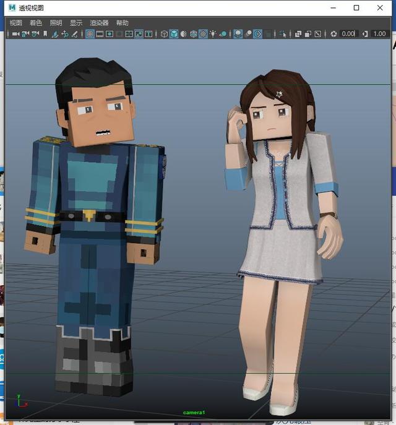The width and height of the screenshot is (396, 425).
Task: Open the camera Bookmarks icon
Action: pyautogui.click(x=45, y=34)
